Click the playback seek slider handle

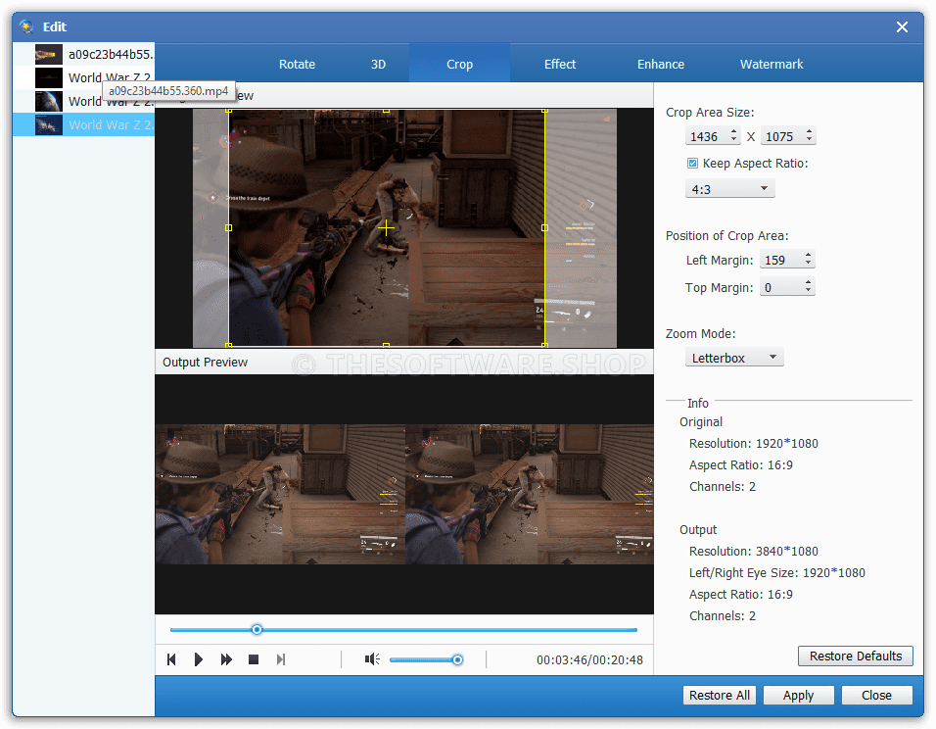[257, 629]
